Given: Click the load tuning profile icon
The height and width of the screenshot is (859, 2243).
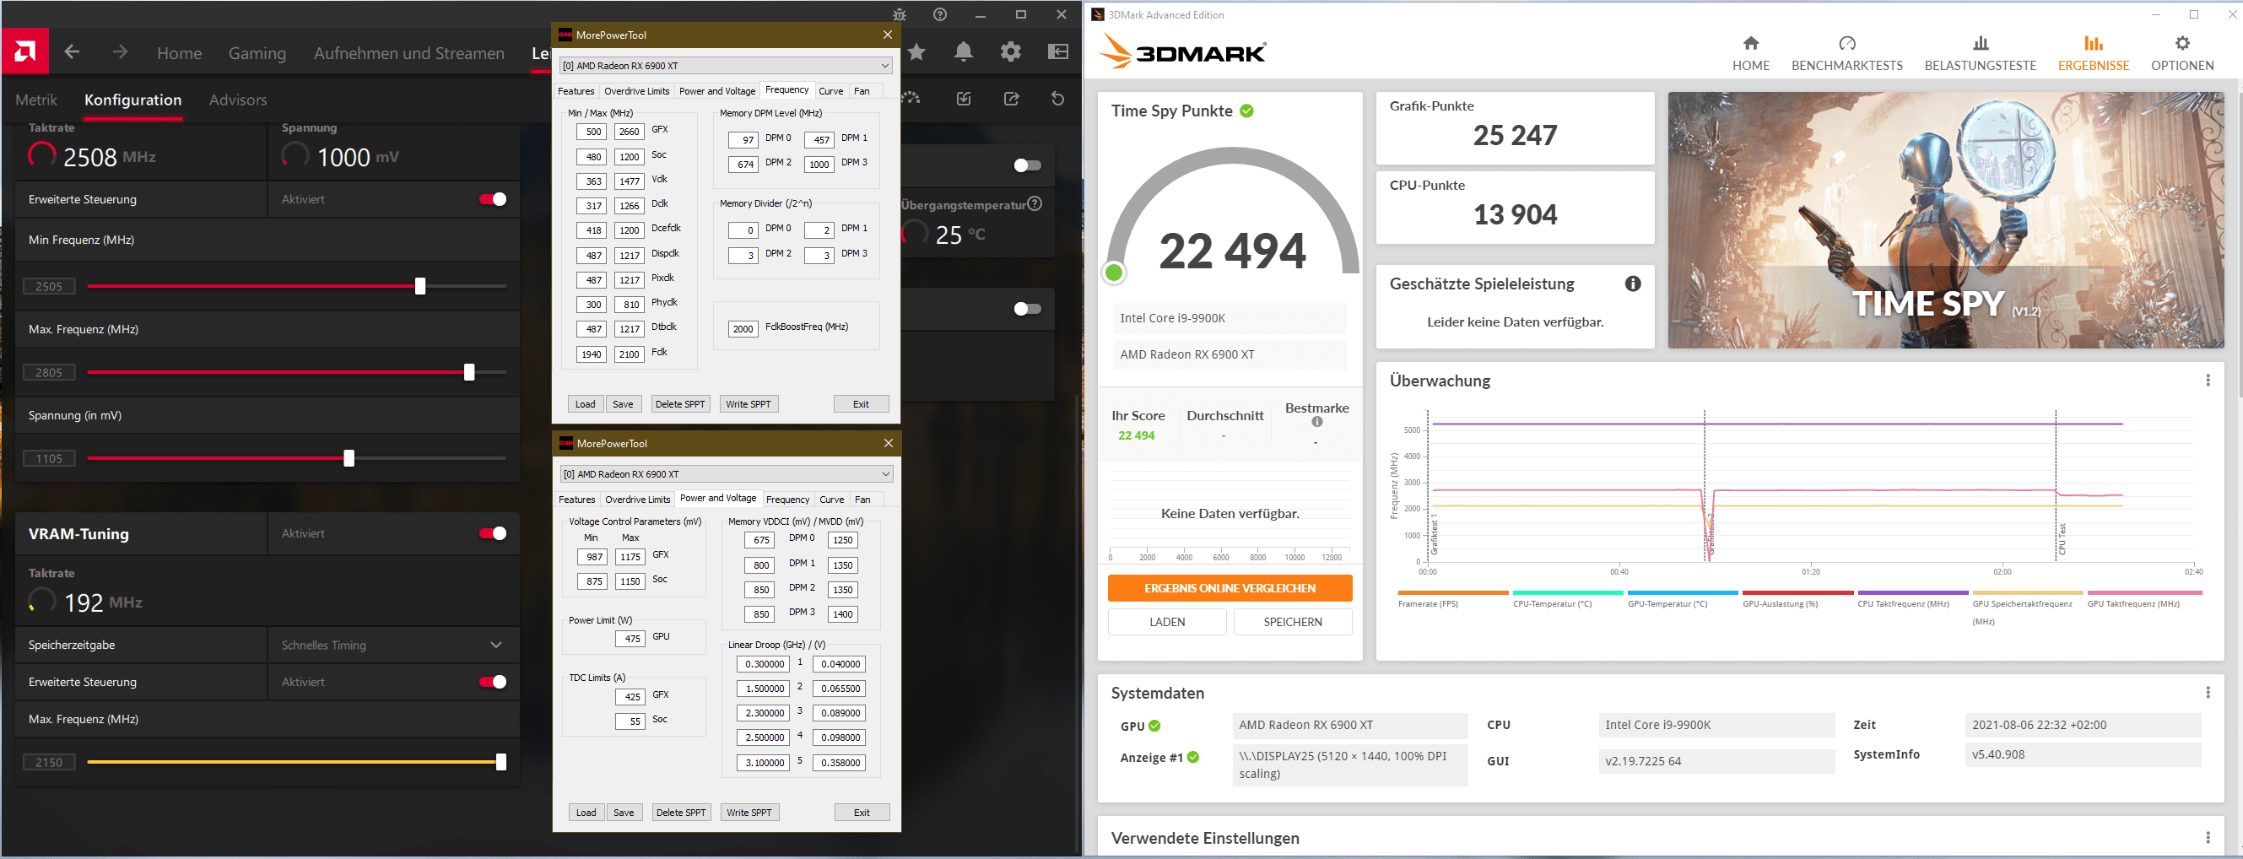Looking at the screenshot, I should (x=964, y=99).
